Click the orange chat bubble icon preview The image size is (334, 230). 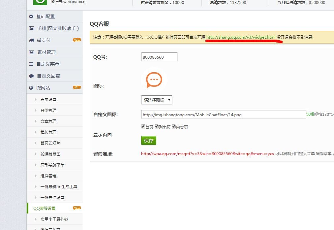click(x=154, y=80)
